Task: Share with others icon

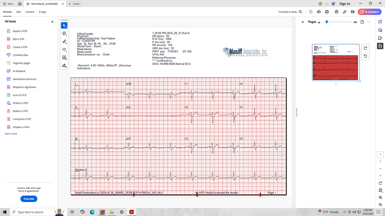Action: [x=337, y=12]
